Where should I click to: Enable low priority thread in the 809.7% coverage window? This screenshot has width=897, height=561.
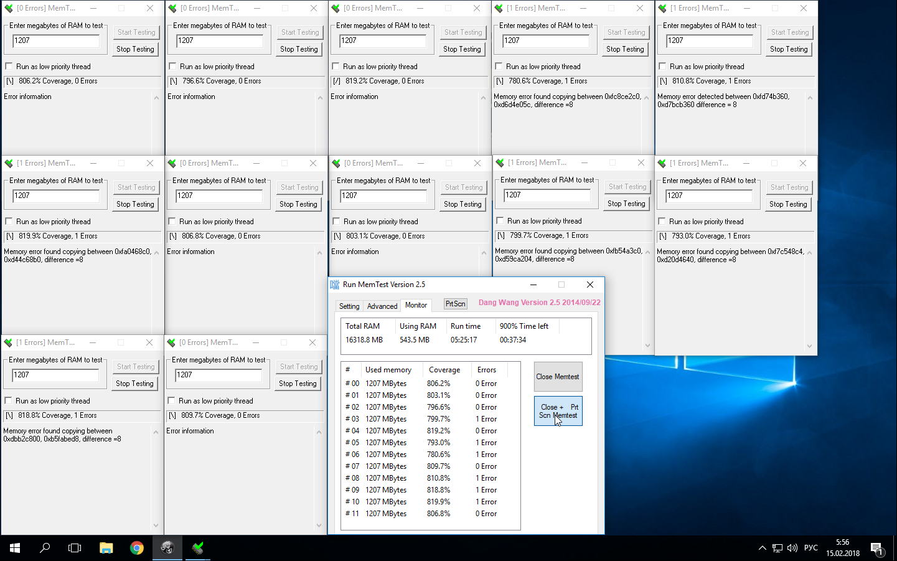(x=171, y=401)
